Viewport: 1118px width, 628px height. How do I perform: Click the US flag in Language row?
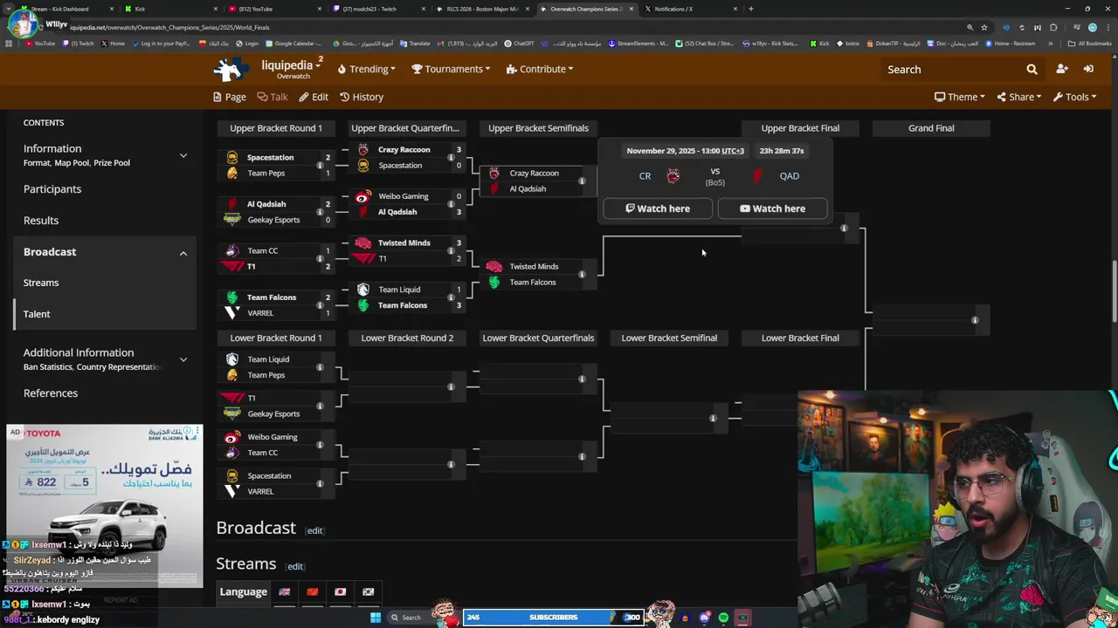point(284,591)
